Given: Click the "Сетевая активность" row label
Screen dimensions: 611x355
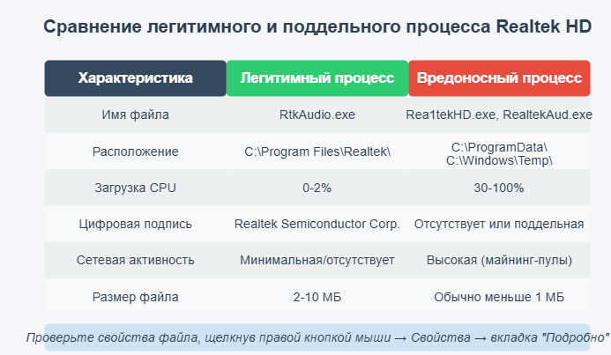Looking at the screenshot, I should click(135, 261).
